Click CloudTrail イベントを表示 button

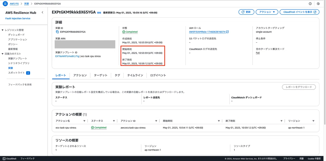pyautogui.click(x=299, y=12)
